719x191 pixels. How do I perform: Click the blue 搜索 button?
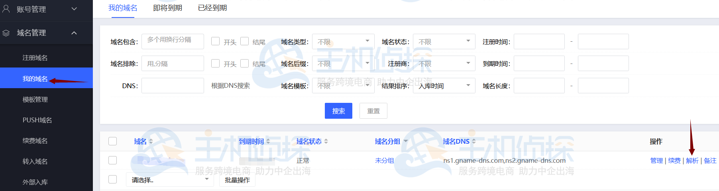click(x=338, y=111)
